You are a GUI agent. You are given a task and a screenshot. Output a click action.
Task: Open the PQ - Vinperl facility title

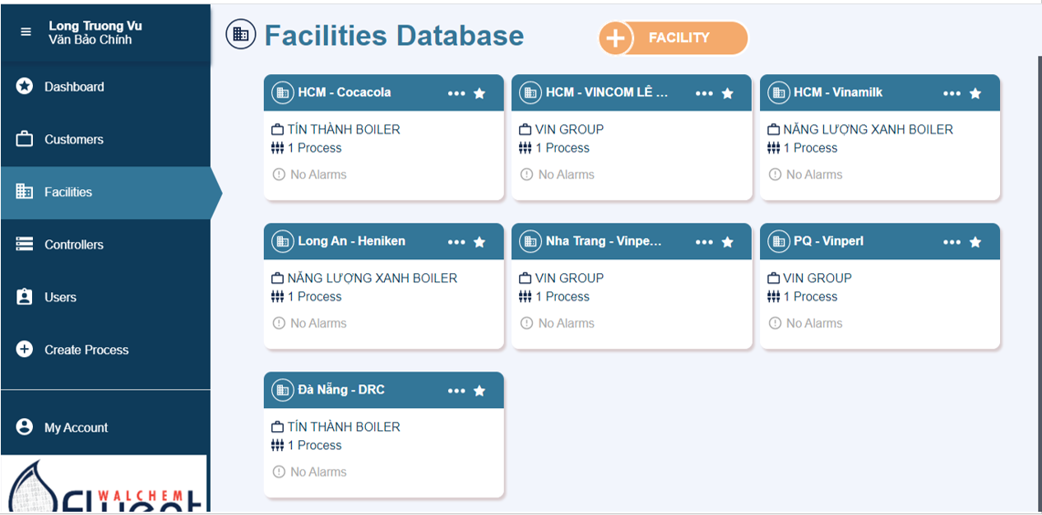click(828, 241)
